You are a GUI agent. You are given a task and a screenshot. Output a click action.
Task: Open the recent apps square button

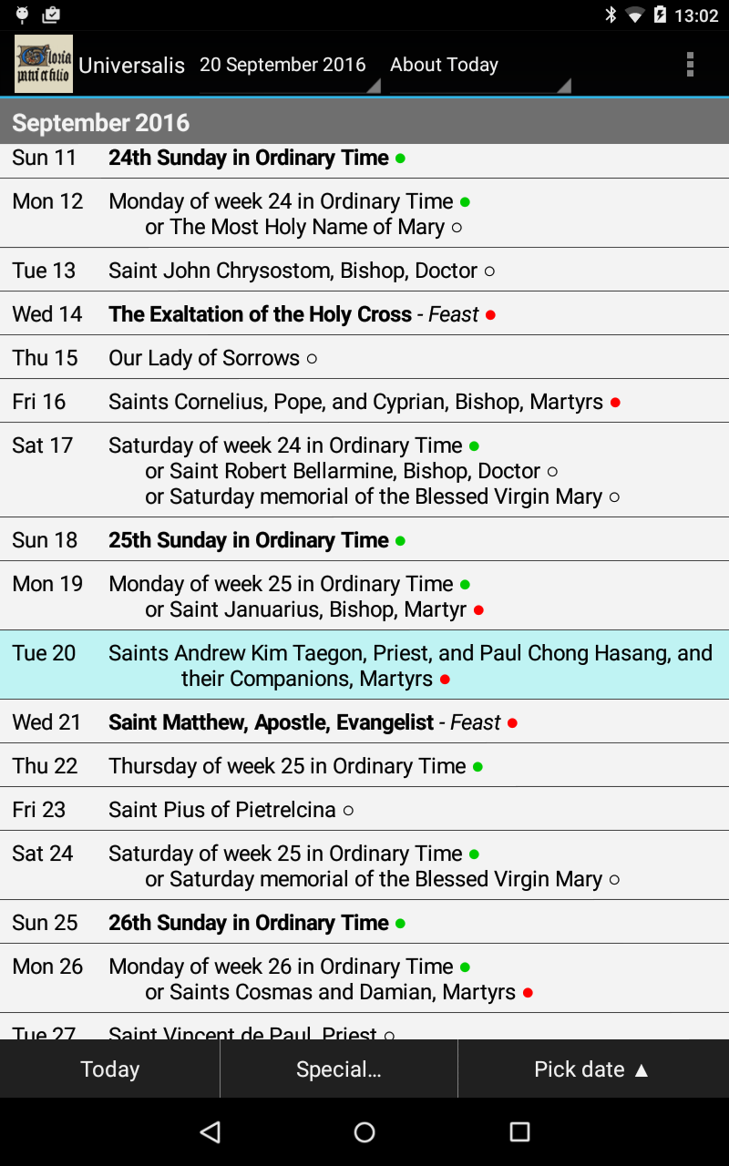click(x=519, y=1131)
